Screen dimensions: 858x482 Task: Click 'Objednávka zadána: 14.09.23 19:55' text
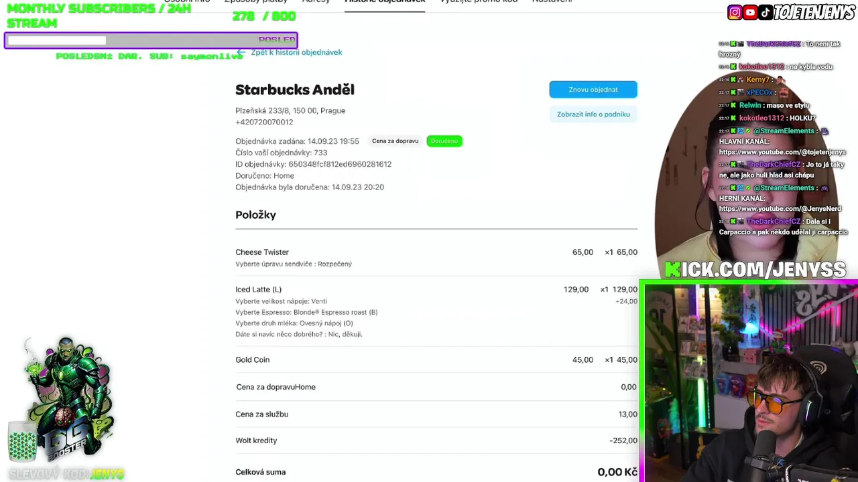pos(297,141)
